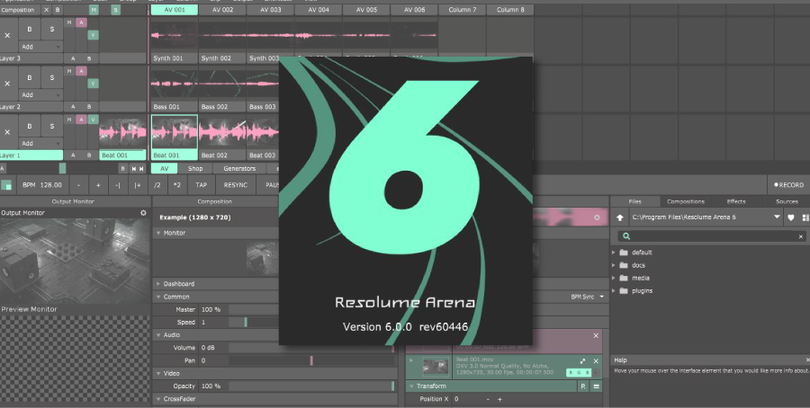The height and width of the screenshot is (408, 810).
Task: Open Layer 2 Add blend dropdown
Action: [x=40, y=95]
